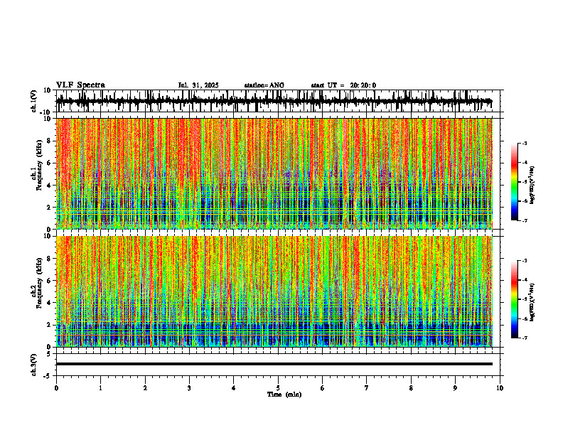Click time axis tick label "3"
563x435 pixels.
point(189,388)
